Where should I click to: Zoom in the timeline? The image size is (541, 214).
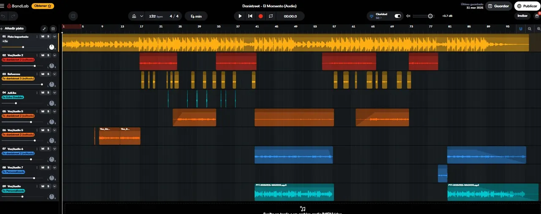538,29
